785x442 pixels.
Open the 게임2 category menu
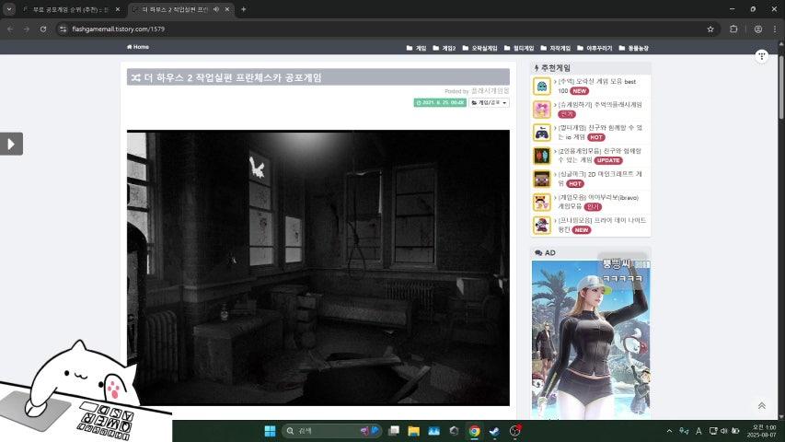(x=444, y=48)
